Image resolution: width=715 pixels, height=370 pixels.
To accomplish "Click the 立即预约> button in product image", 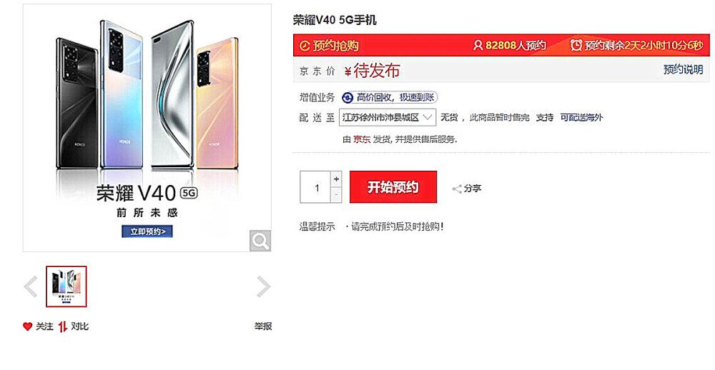I will (147, 231).
